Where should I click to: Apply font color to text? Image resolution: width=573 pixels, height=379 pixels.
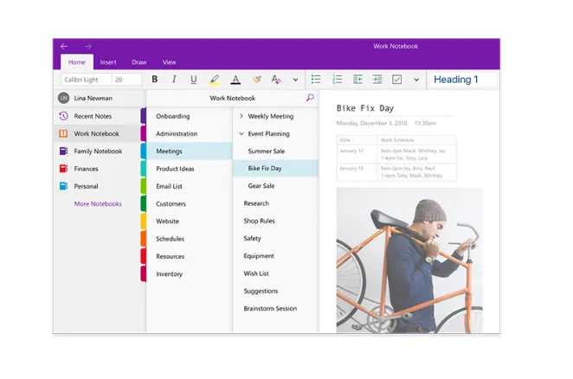(x=235, y=80)
